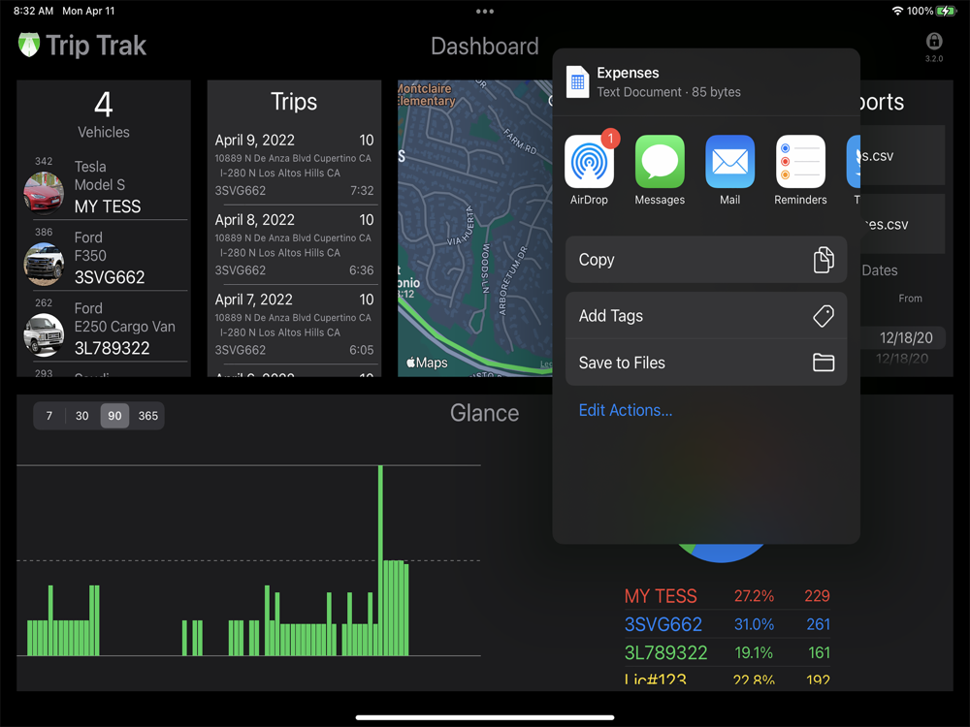Image resolution: width=970 pixels, height=727 pixels.
Task: Open the three-dot multitasking menu
Action: [x=485, y=11]
